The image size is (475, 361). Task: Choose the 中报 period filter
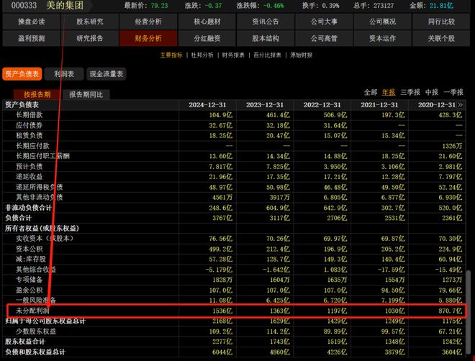[431, 92]
